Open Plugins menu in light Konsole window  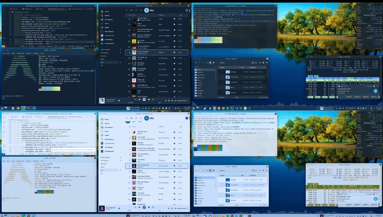pyautogui.click(x=28, y=161)
